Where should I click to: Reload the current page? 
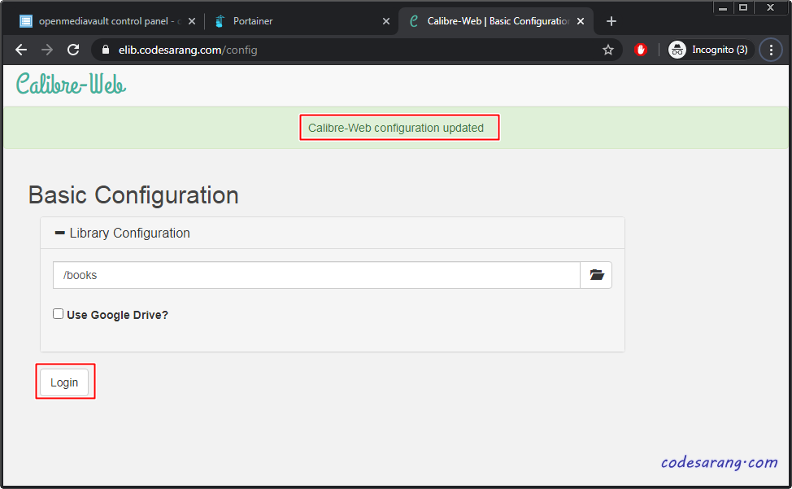73,50
